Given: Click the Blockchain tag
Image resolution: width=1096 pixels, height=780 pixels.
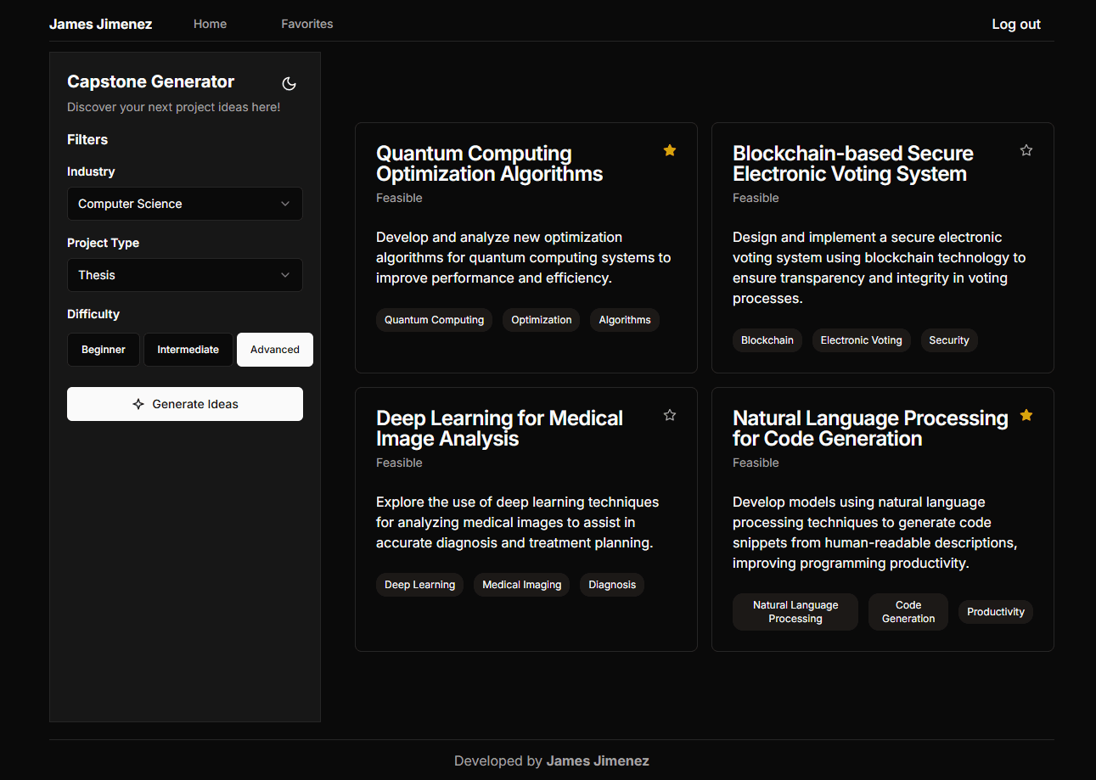Looking at the screenshot, I should point(767,340).
